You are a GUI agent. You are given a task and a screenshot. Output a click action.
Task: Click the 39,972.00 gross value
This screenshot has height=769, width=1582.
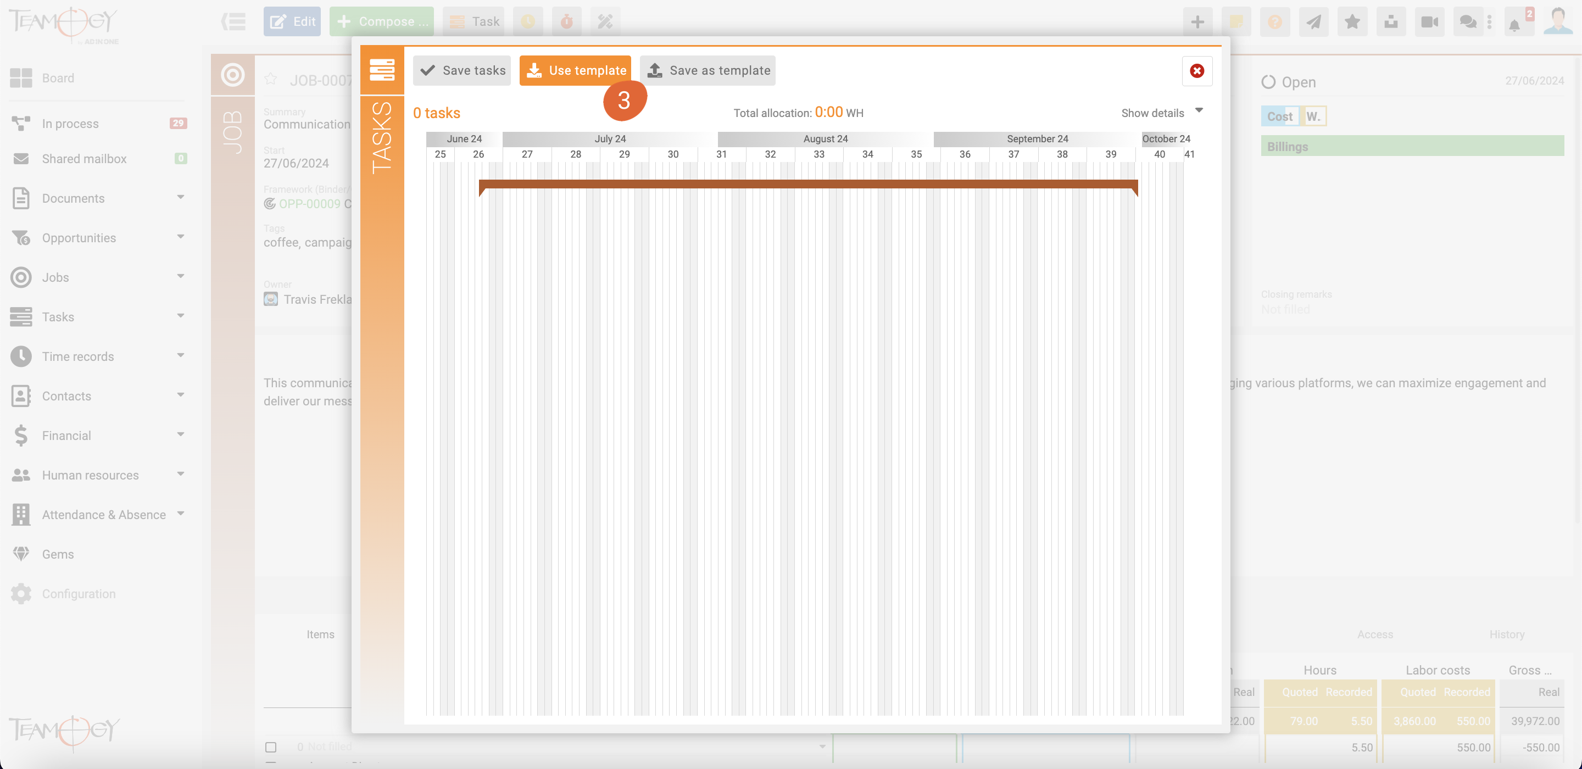point(1535,721)
